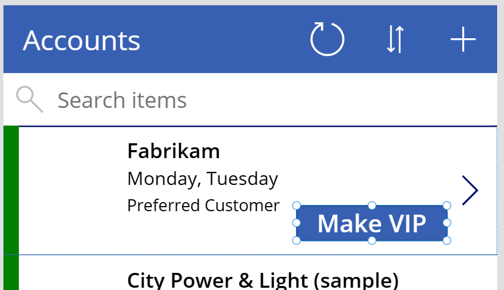
Task: Click the refresh icon in Accounts header
Action: [x=327, y=39]
